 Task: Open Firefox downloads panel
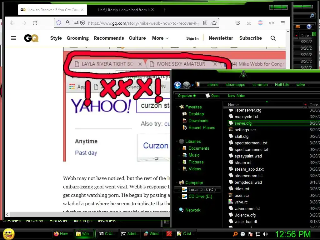[x=249, y=23]
